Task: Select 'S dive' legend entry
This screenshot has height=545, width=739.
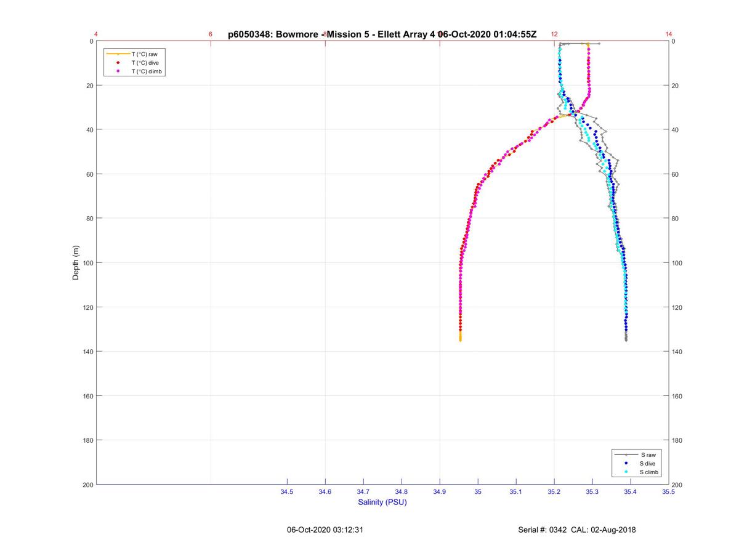Action: [648, 463]
